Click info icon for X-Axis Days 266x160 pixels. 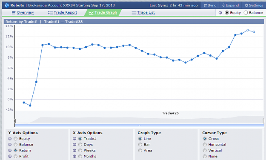point(74,145)
